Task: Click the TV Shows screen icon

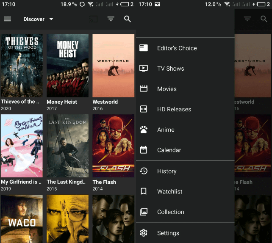Action: click(x=144, y=68)
